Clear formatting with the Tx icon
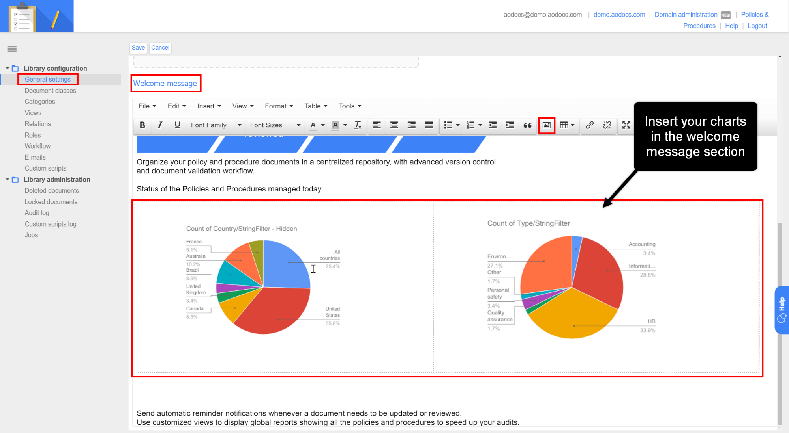The image size is (789, 433). click(358, 125)
